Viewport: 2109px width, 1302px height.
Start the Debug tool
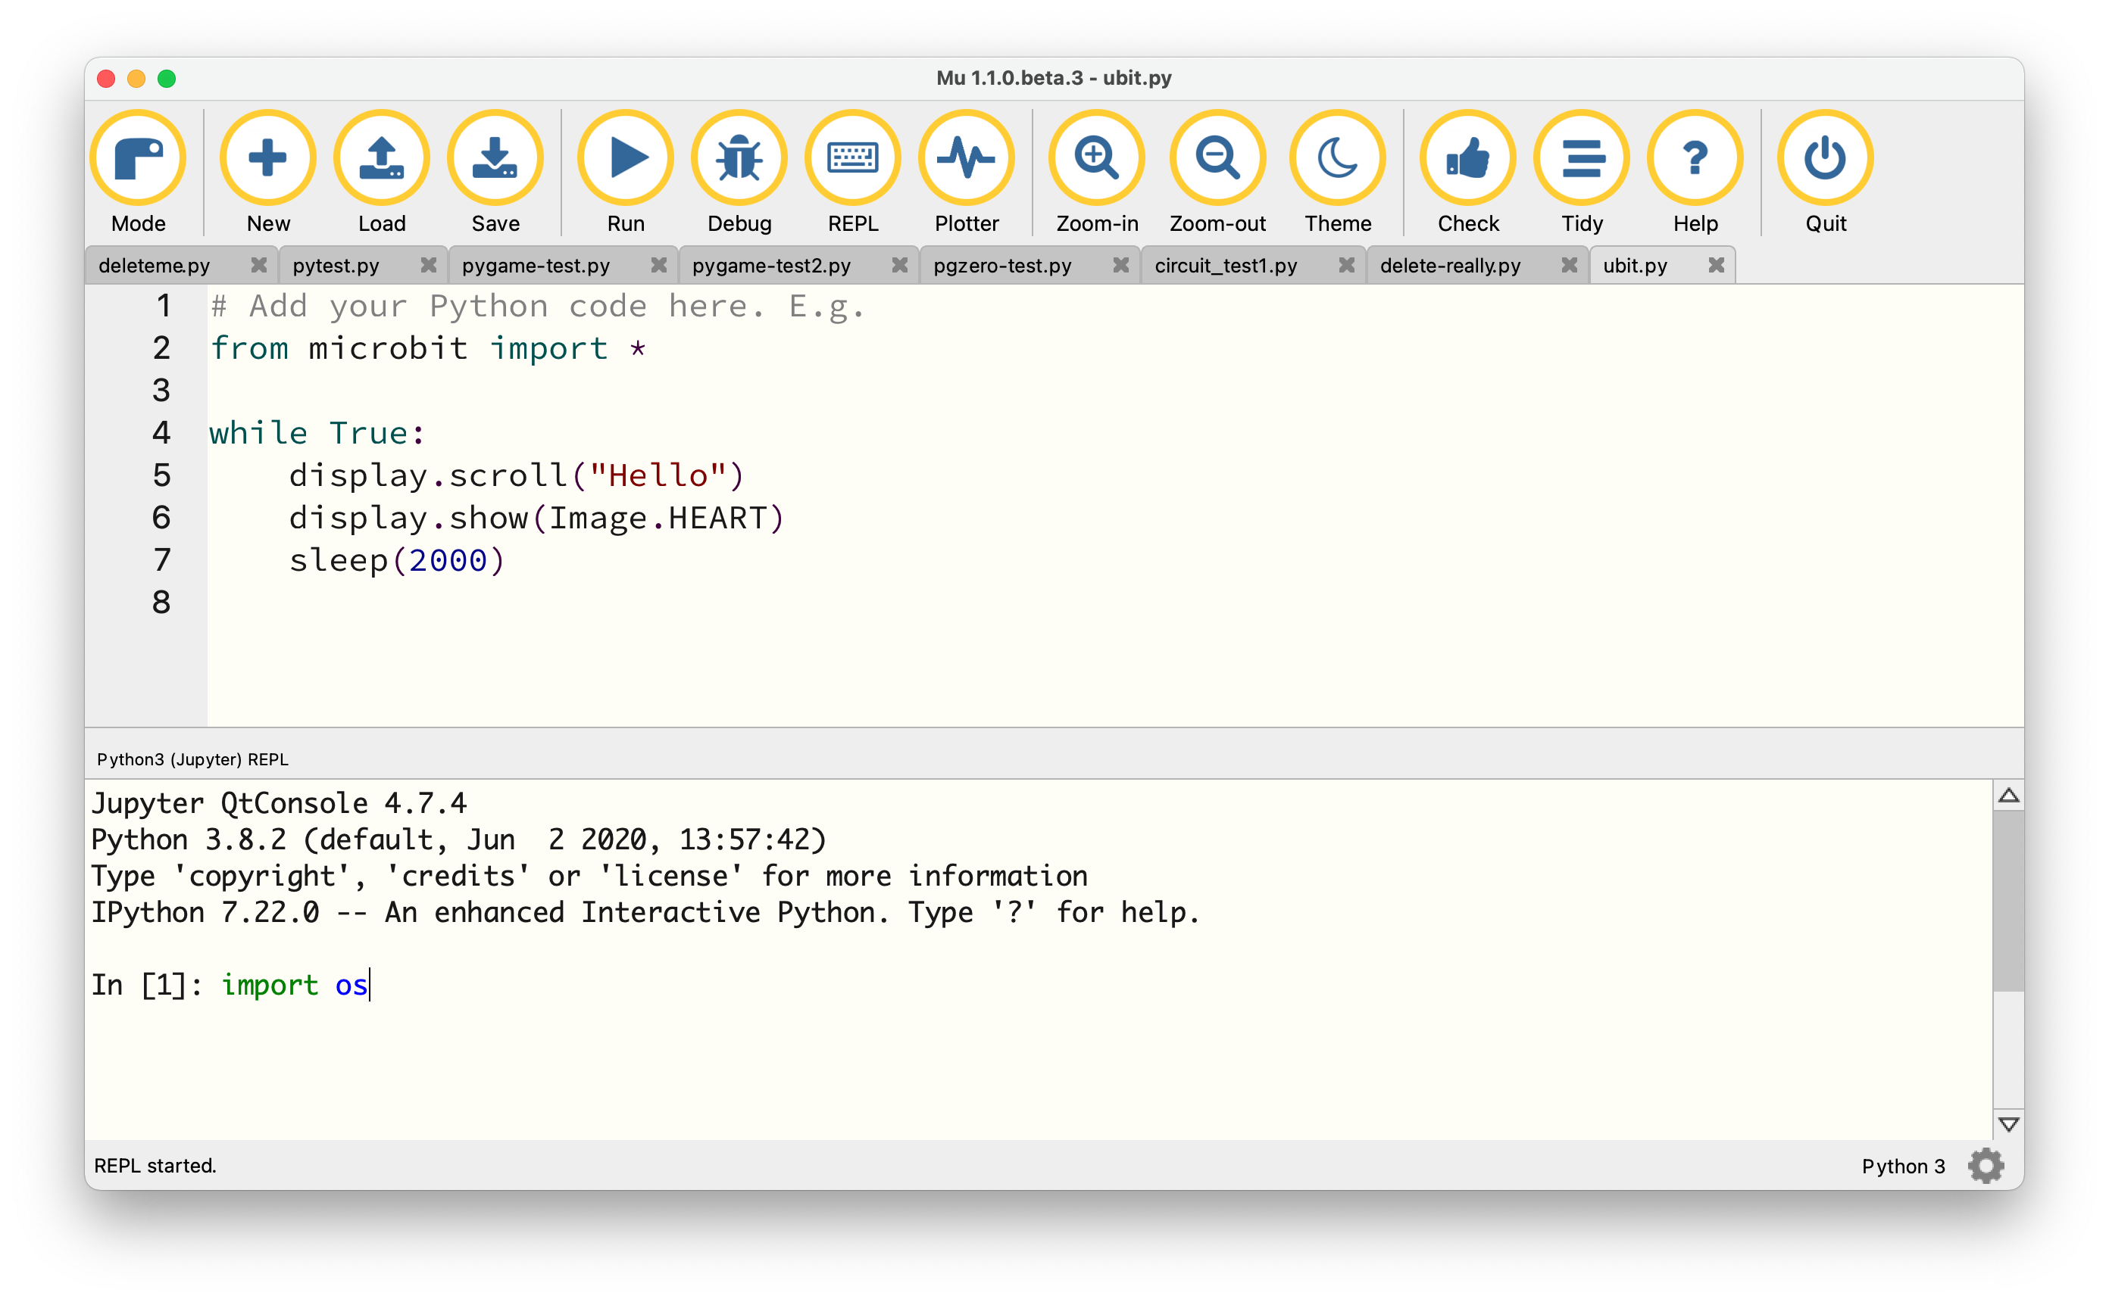pos(739,158)
